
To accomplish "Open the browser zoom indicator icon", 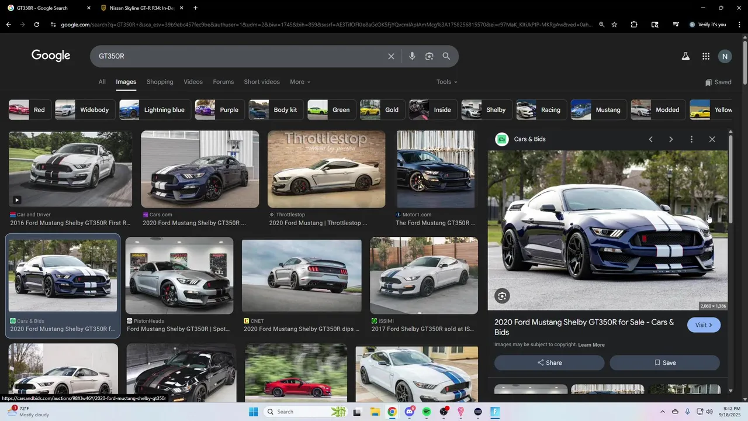I will click(601, 25).
